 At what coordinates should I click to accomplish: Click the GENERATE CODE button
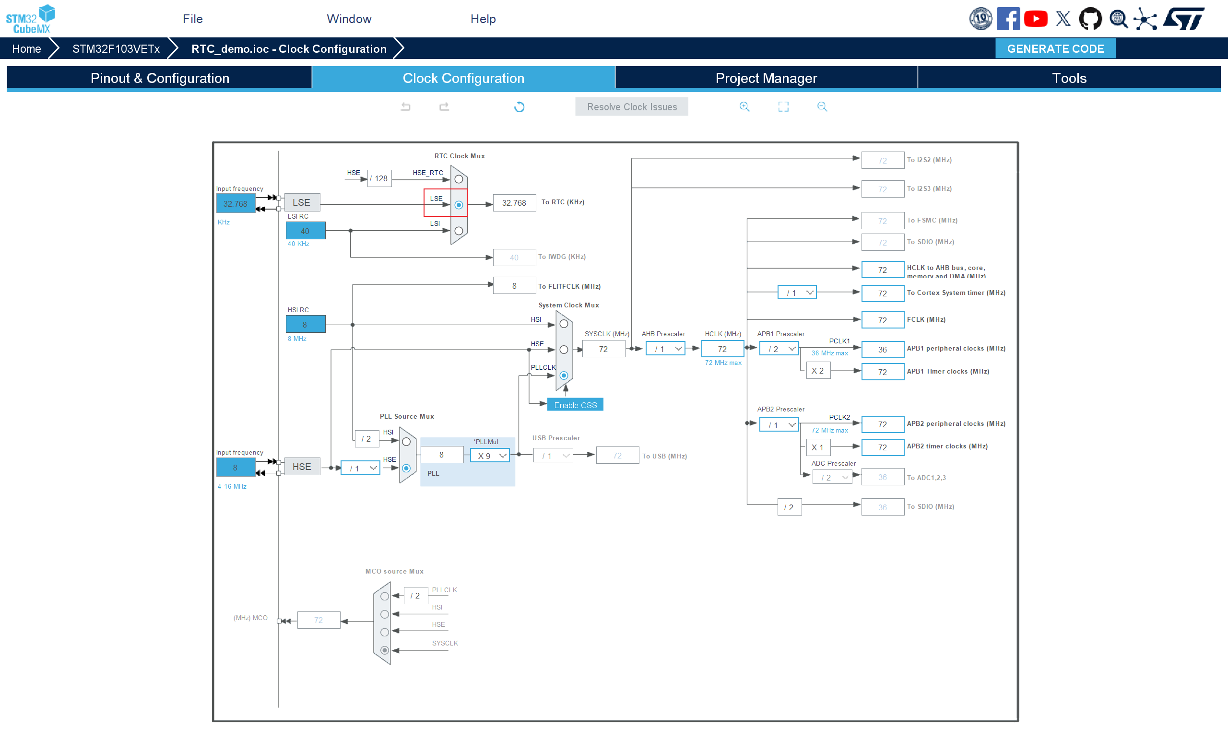pos(1055,49)
